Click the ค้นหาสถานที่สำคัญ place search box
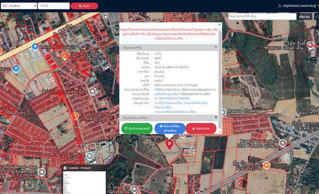This screenshot has height=194, width=319. pos(262,16)
